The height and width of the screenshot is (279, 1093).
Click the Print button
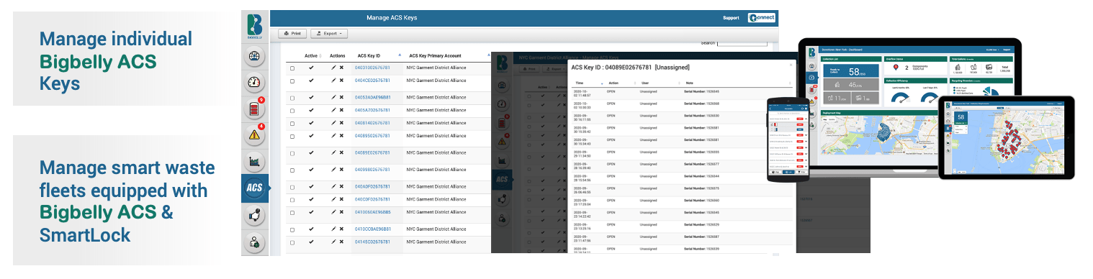click(292, 33)
